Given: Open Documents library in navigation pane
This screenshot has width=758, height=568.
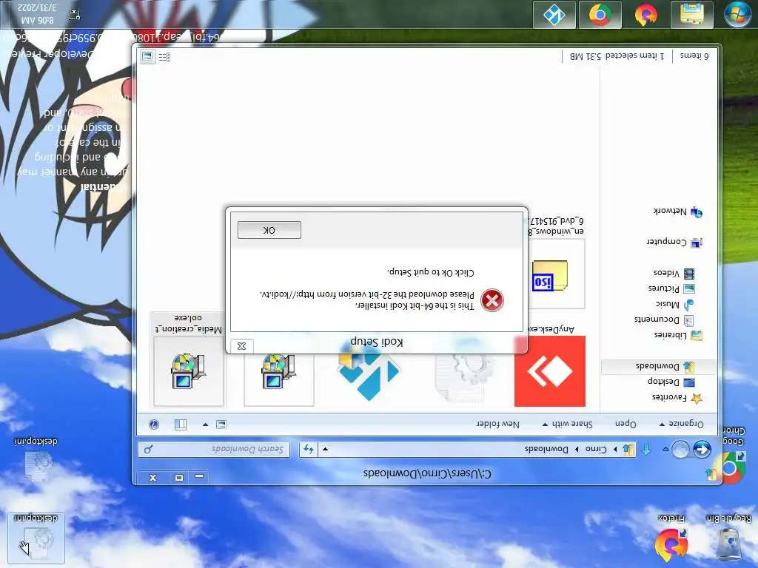Looking at the screenshot, I should [664, 319].
